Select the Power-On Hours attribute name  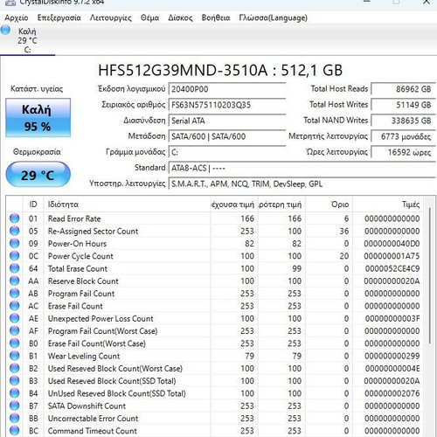(x=77, y=244)
